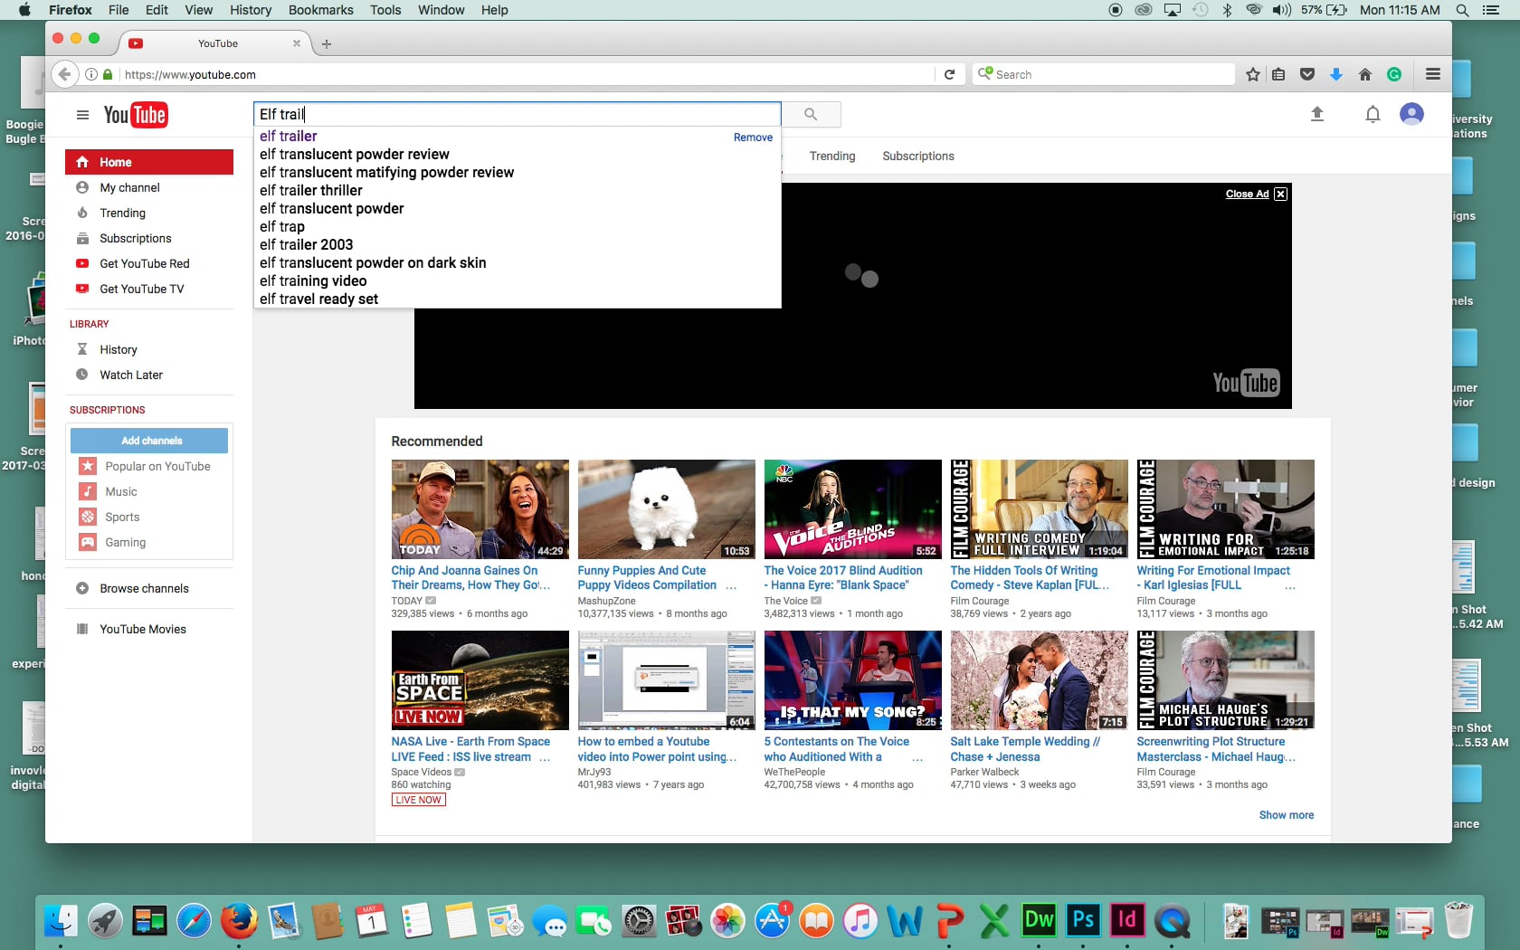Click the YouTube logo
The height and width of the screenshot is (950, 1520).
(x=136, y=115)
